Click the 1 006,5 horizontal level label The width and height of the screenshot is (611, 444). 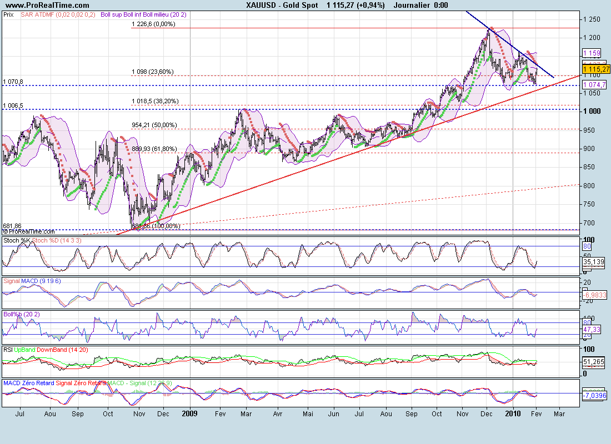coord(13,105)
